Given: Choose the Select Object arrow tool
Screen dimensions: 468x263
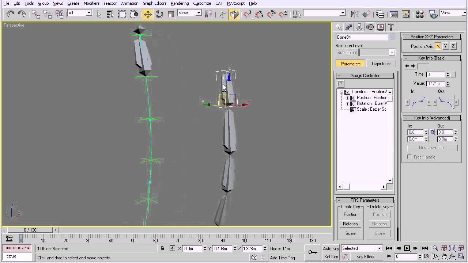Looking at the screenshot, I should pos(99,14).
